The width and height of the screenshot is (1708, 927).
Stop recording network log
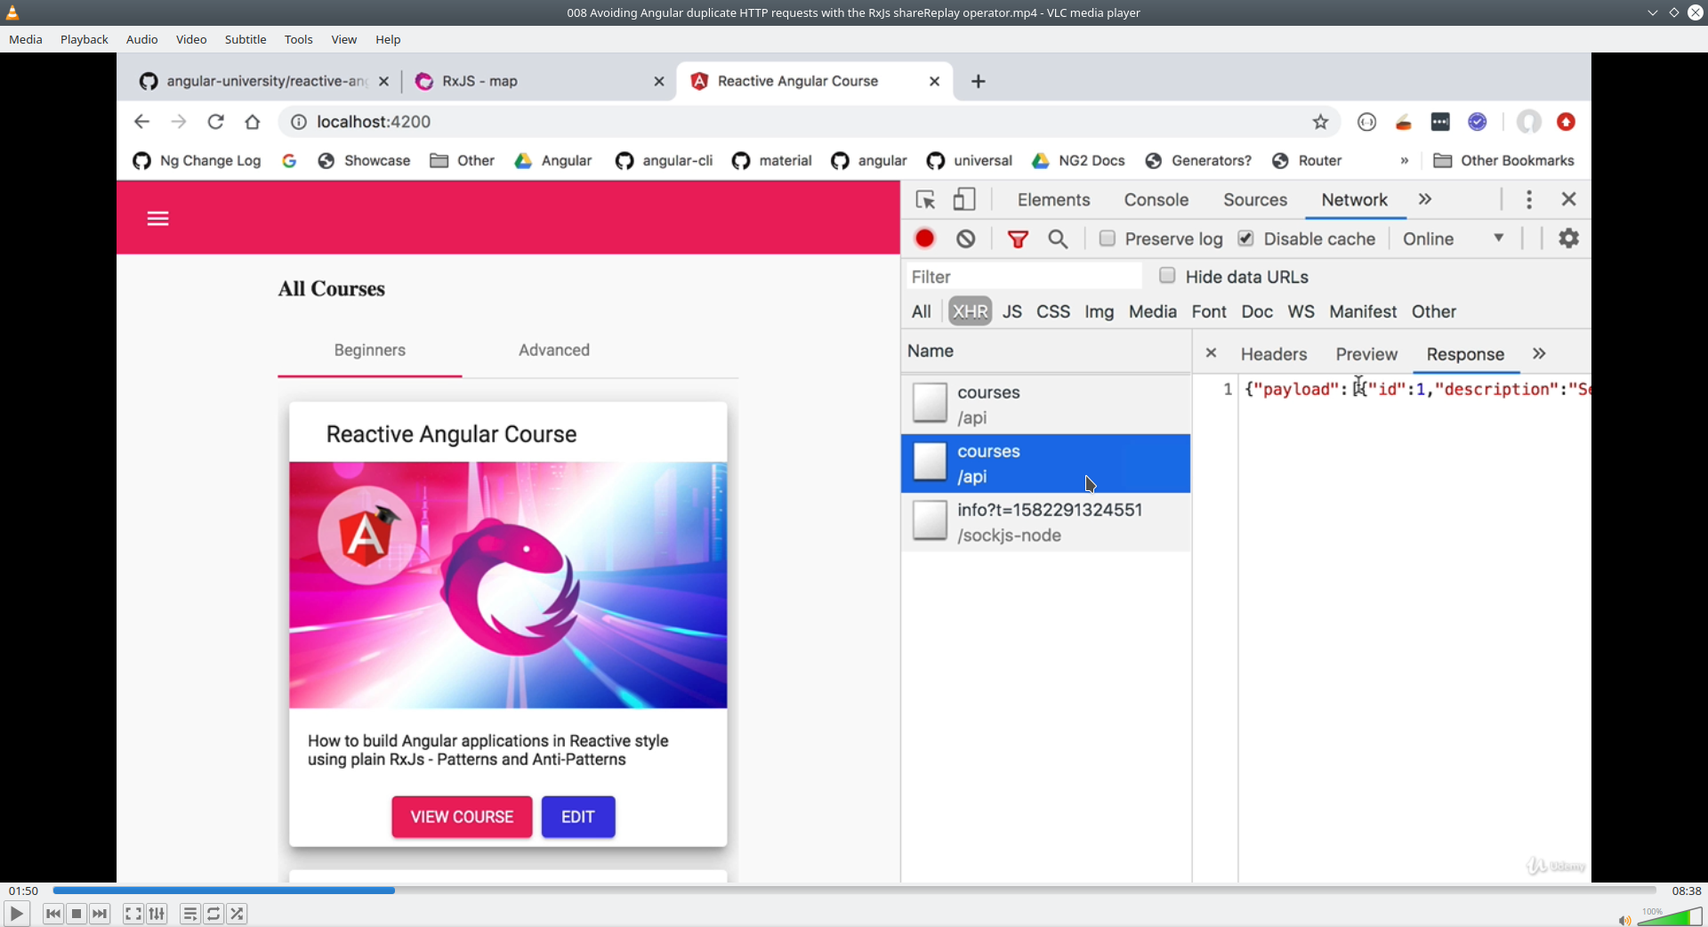(x=925, y=239)
